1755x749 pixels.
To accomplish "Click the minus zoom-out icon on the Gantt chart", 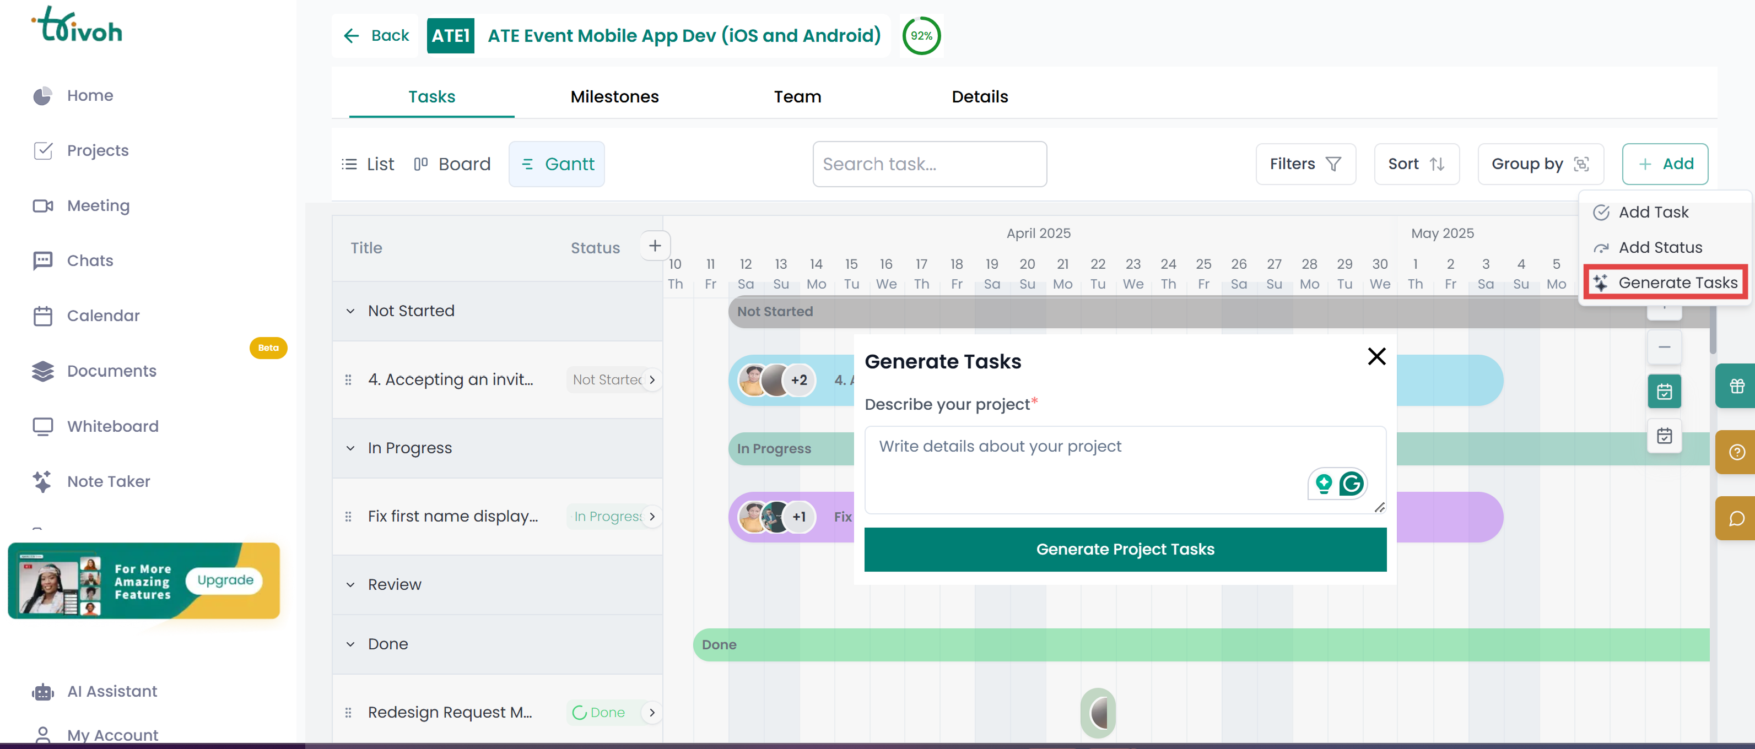I will pyautogui.click(x=1665, y=348).
